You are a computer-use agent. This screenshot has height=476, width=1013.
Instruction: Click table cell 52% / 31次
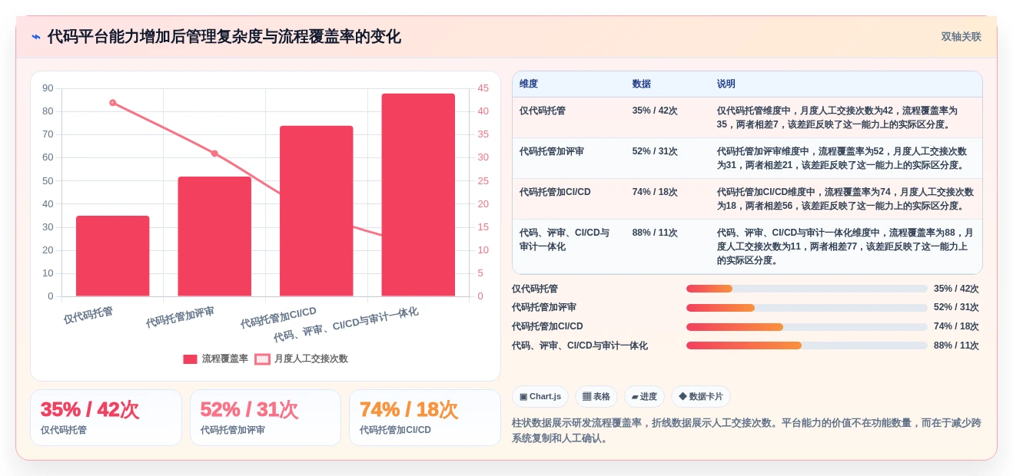point(655,151)
